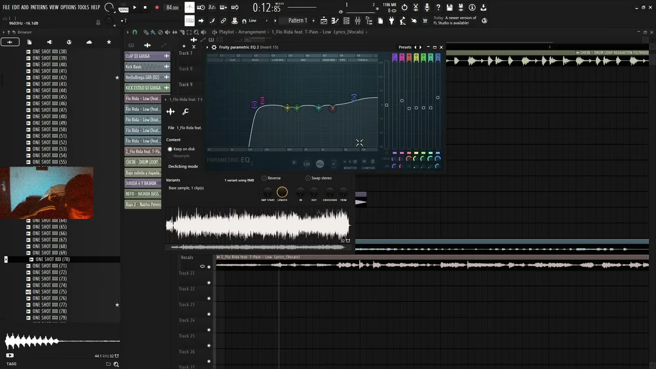Open the VIEW menu

coord(54,7)
